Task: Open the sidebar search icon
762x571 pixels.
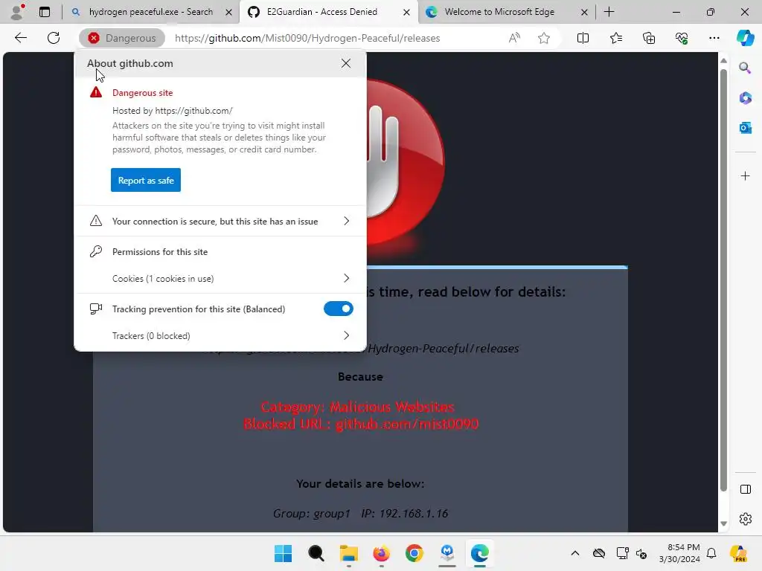Action: (x=745, y=68)
